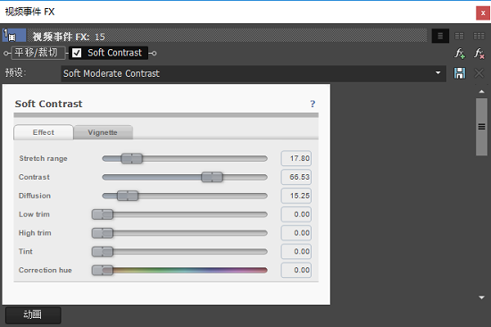Click scrollbar down arrow

[481, 298]
